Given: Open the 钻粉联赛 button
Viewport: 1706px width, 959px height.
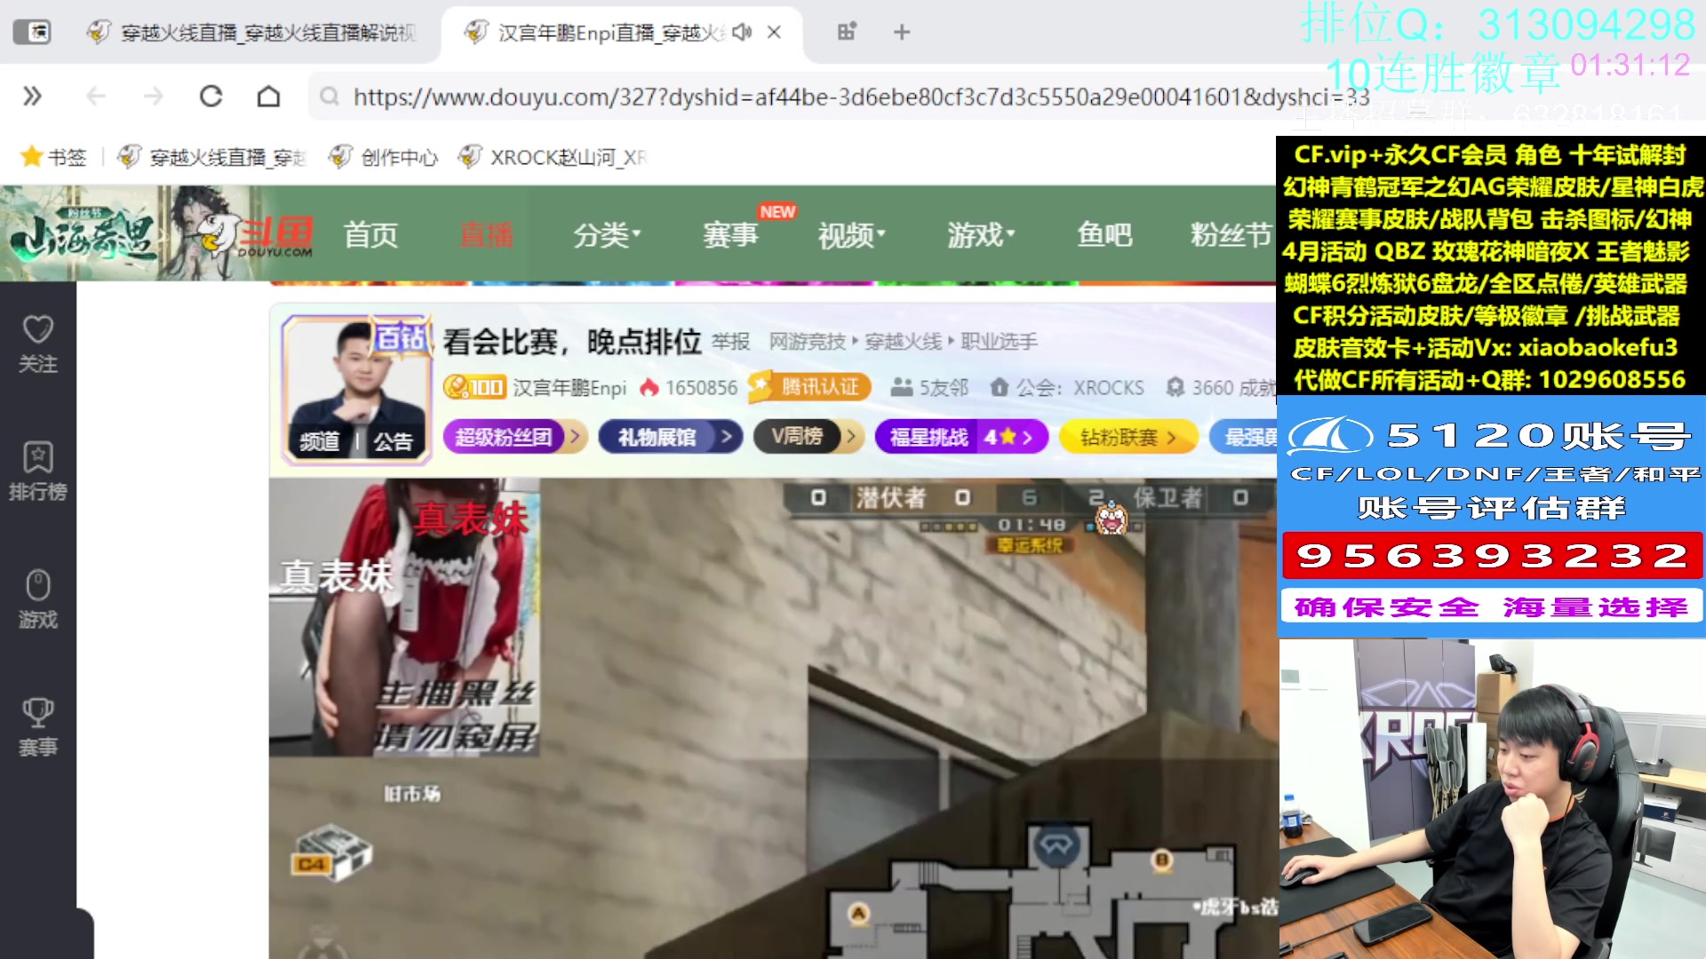Looking at the screenshot, I should coord(1128,437).
